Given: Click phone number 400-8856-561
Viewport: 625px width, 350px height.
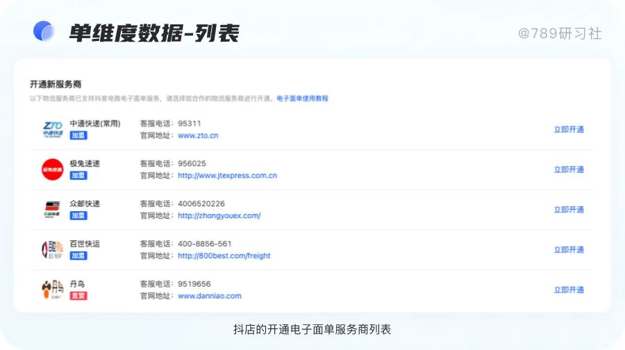Looking at the screenshot, I should (x=204, y=244).
